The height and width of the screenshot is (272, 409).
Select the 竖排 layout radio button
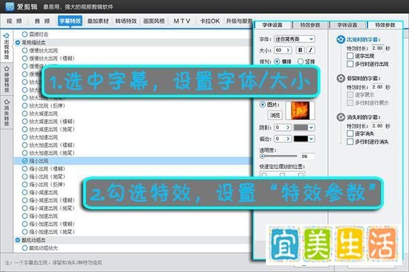click(301, 61)
